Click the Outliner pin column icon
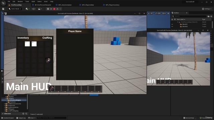214x120 pixels. pos(175,19)
